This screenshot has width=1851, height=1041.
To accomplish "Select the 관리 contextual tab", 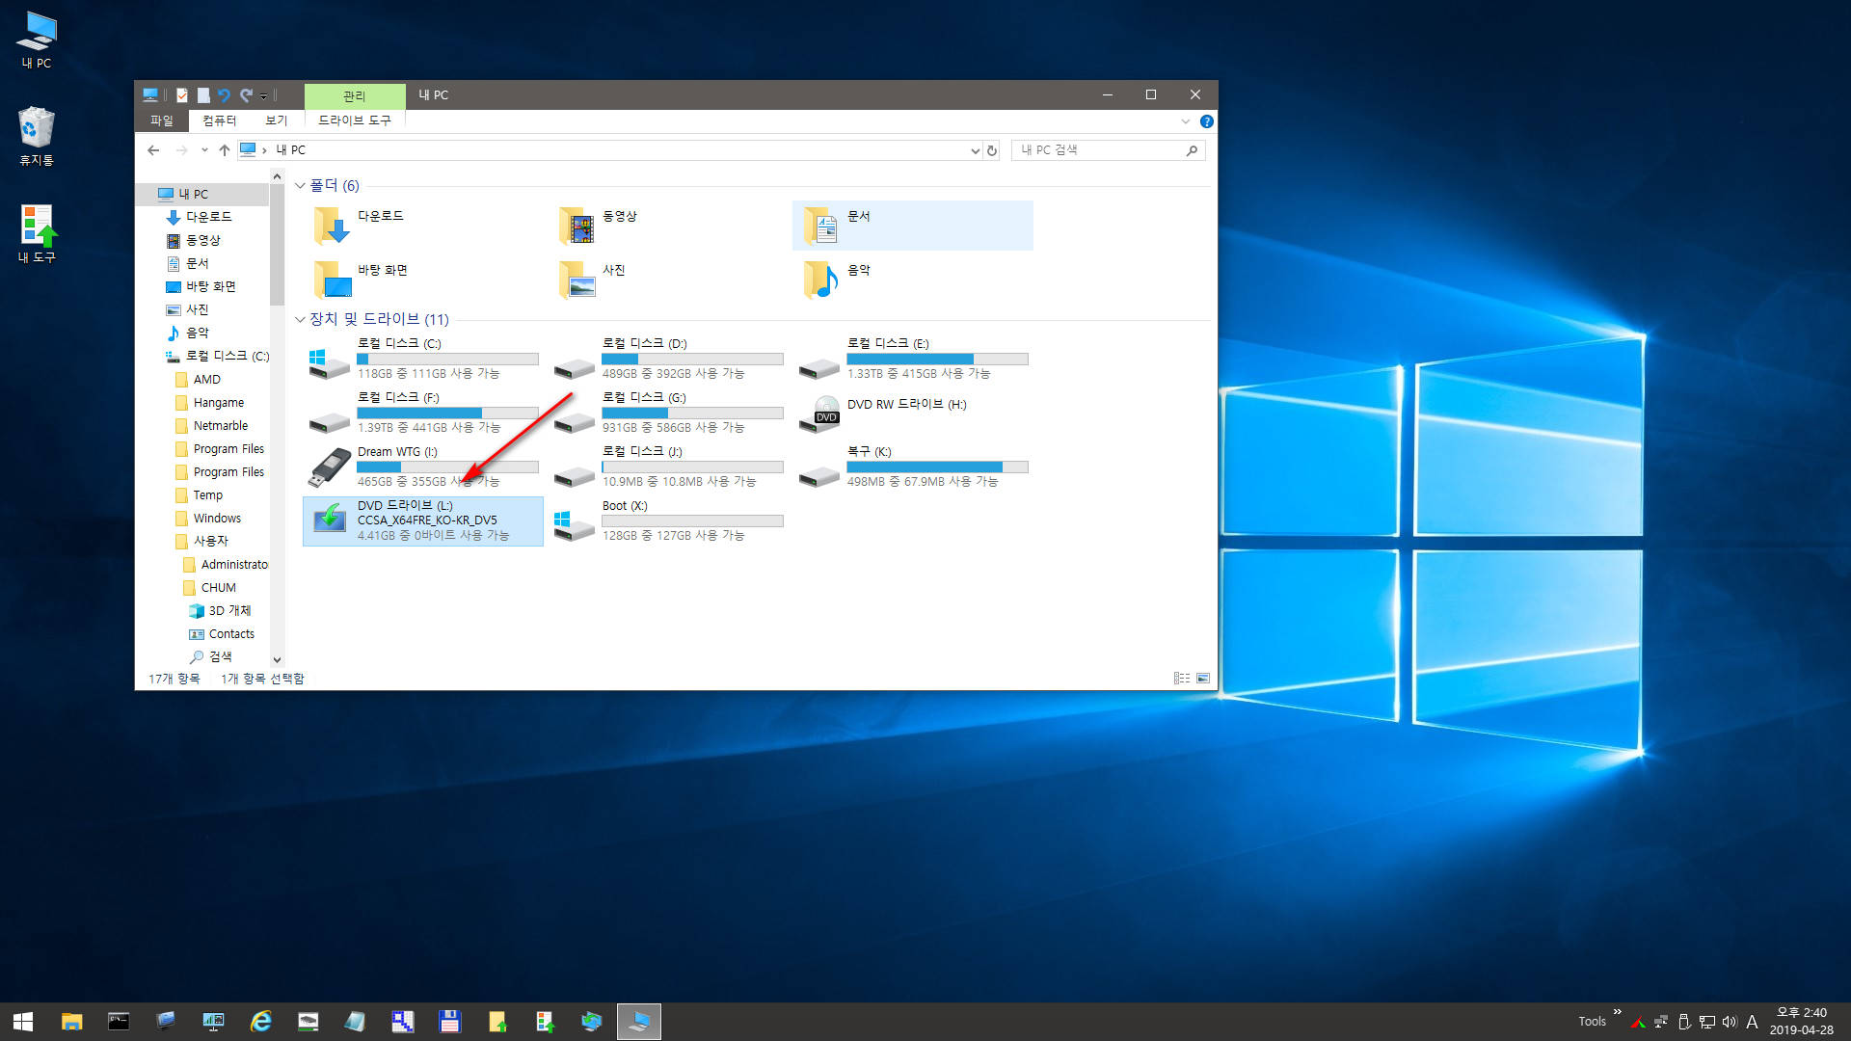I will [x=354, y=95].
